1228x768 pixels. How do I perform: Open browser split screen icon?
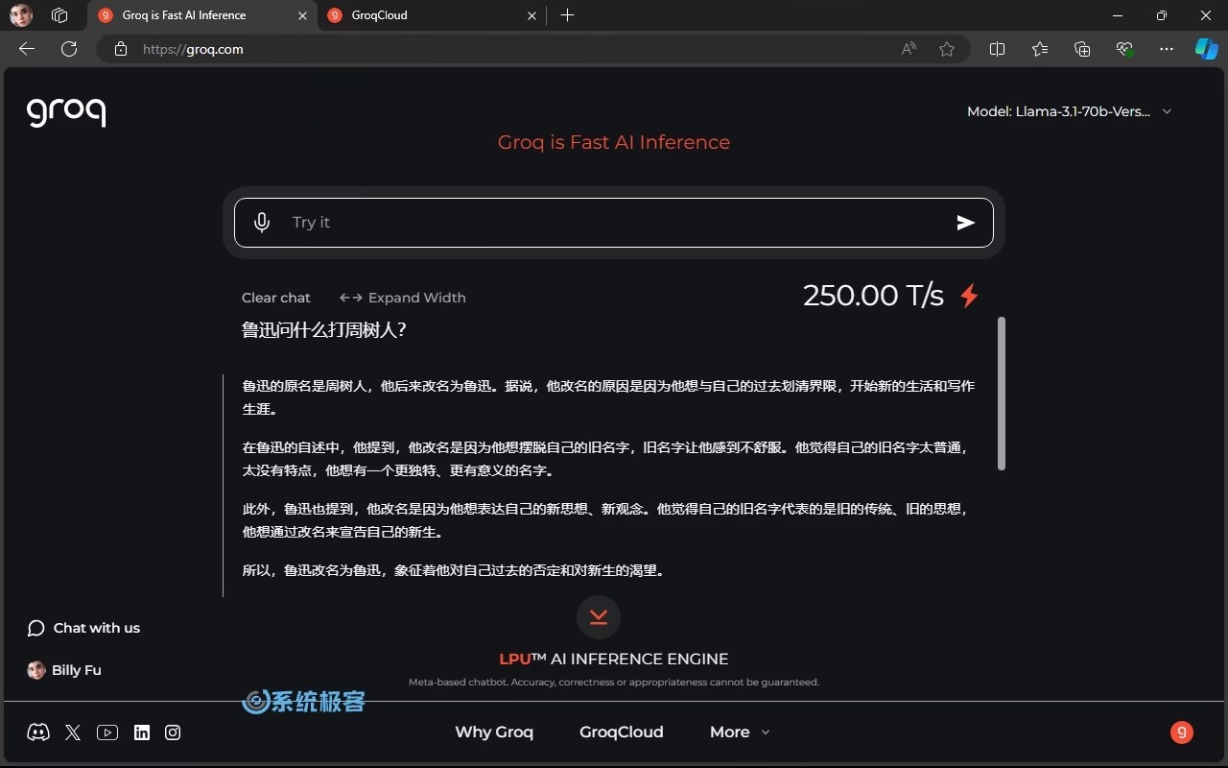pyautogui.click(x=997, y=49)
